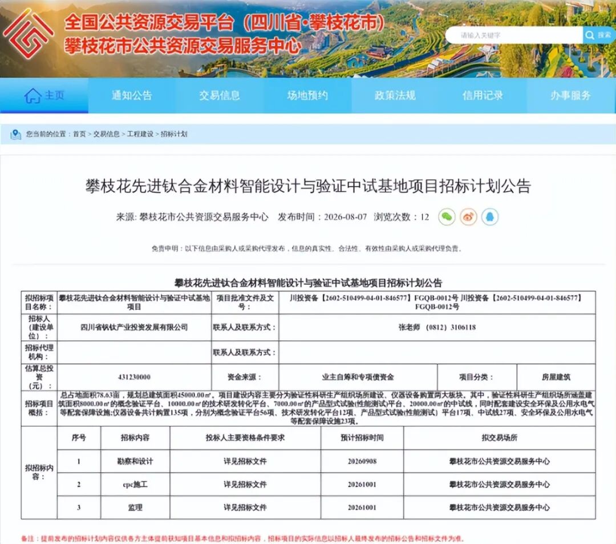Screen dimensions: 616x544
Task: Click approval number cell 川投资备 FGQB-0012号
Action: tap(437, 303)
